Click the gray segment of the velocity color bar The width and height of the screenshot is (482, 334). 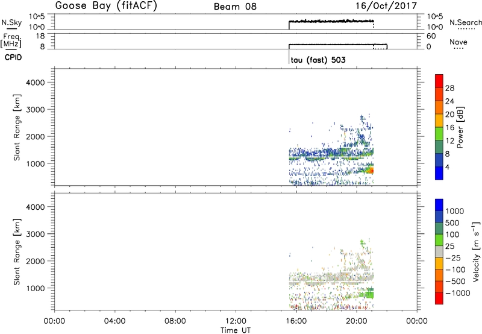439,252
